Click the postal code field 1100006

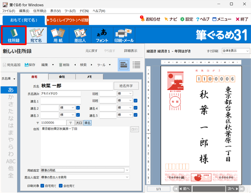coord(53,123)
